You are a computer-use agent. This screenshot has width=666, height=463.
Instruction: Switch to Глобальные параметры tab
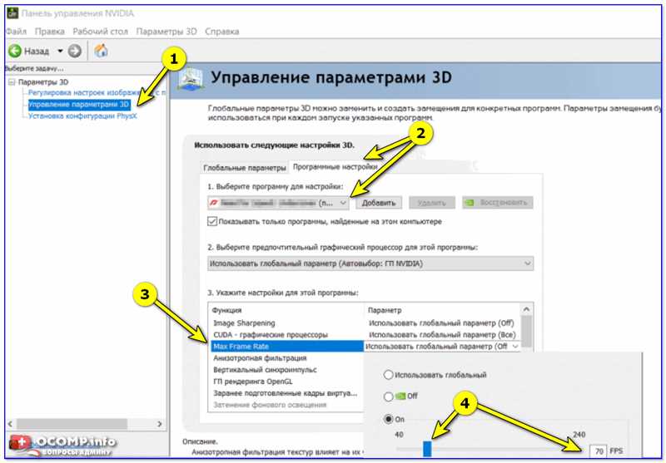coord(244,168)
